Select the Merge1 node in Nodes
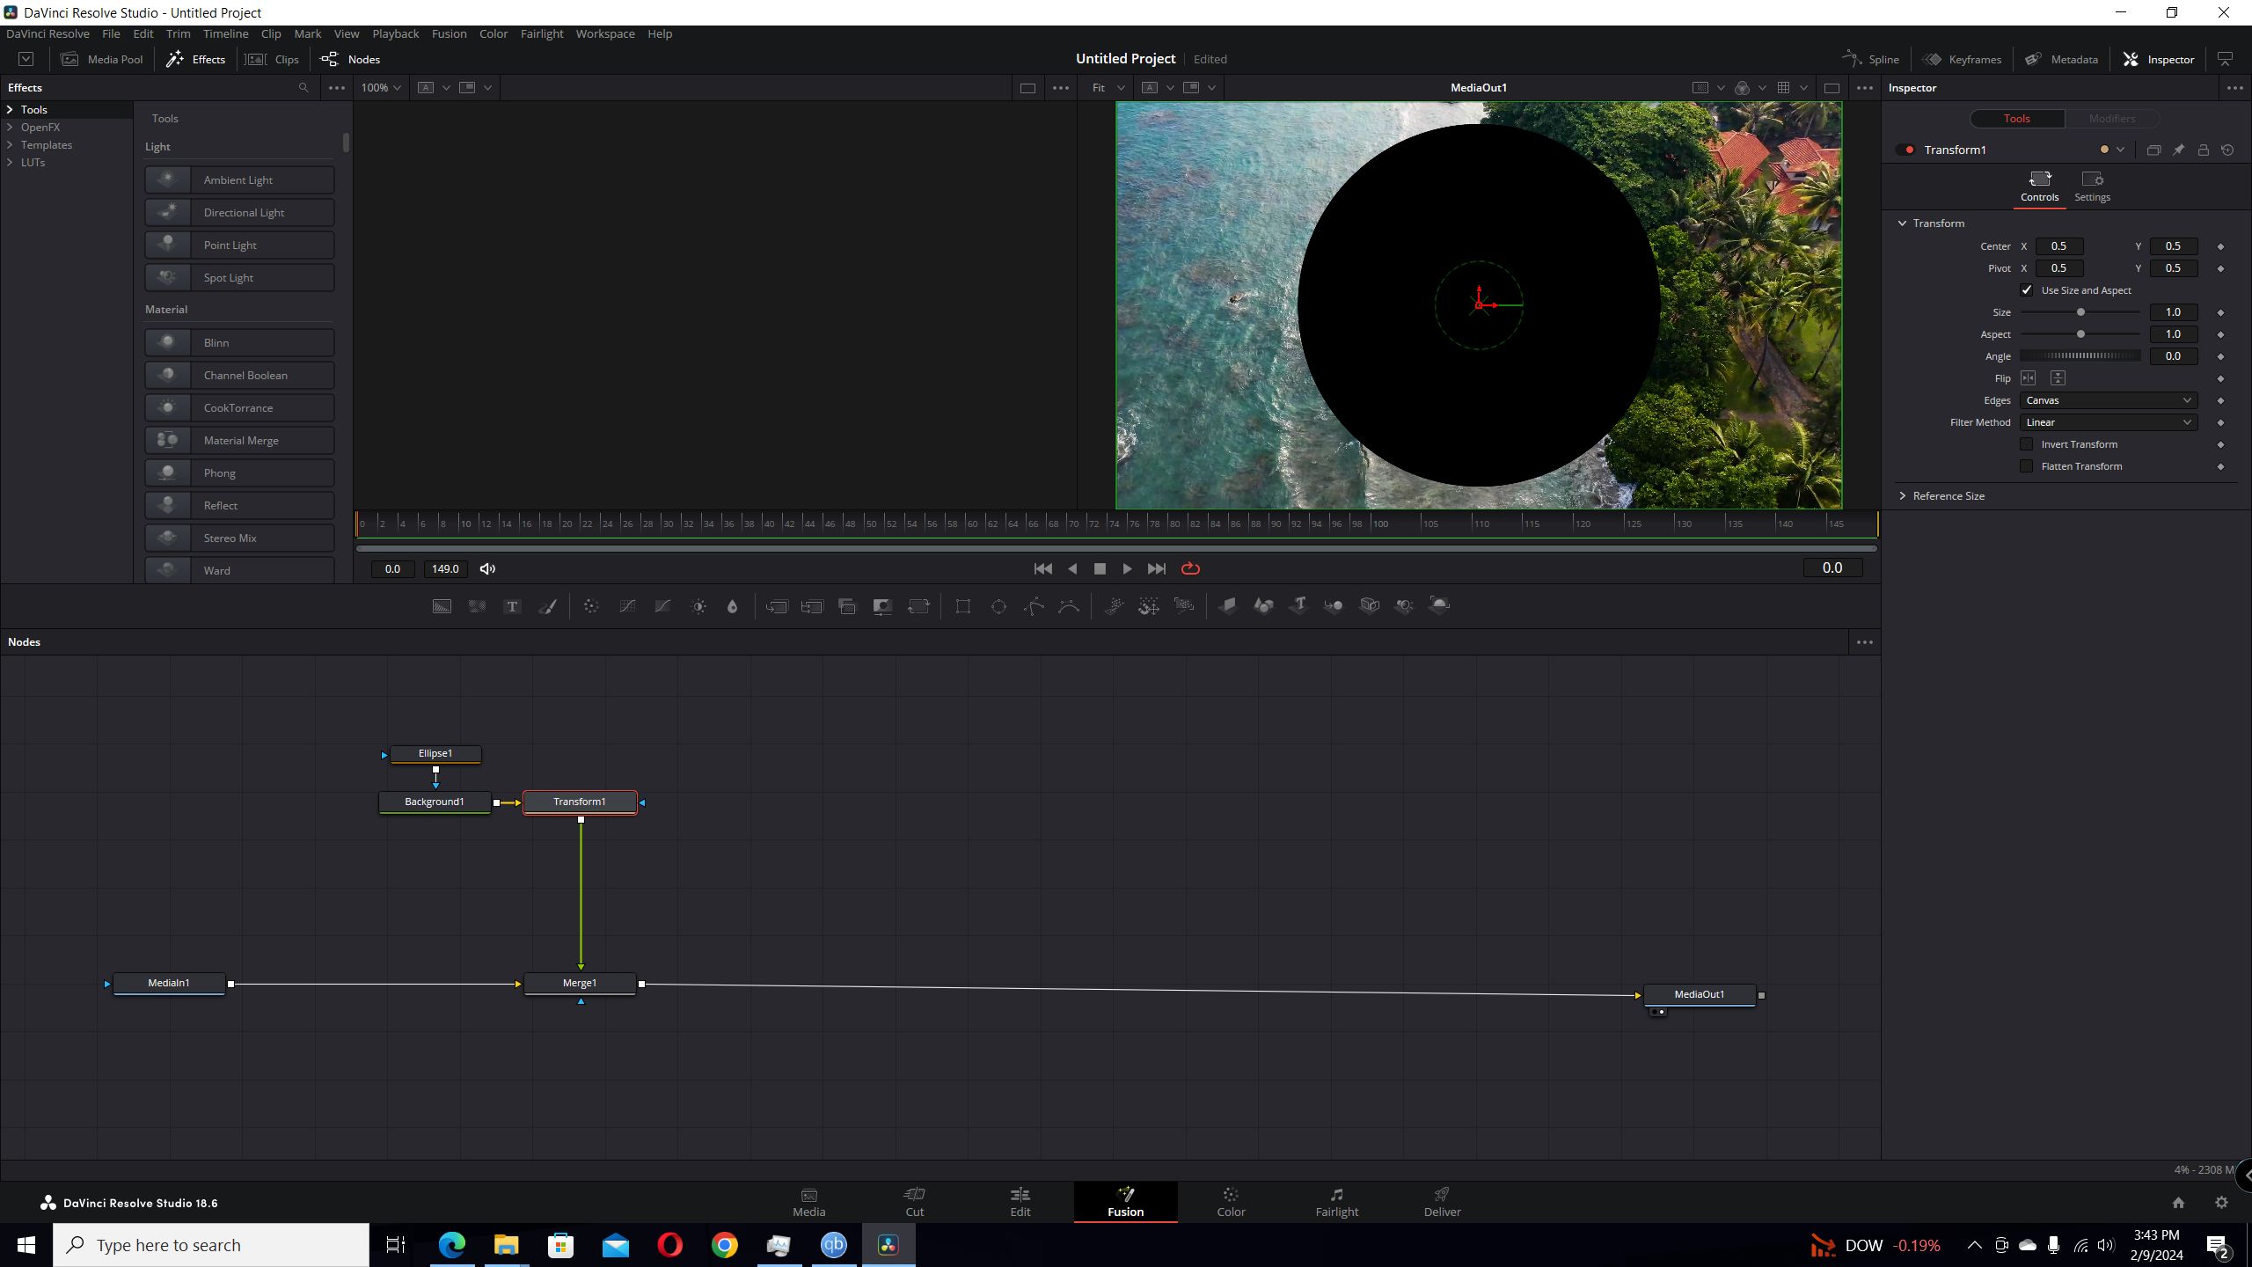 pos(580,984)
